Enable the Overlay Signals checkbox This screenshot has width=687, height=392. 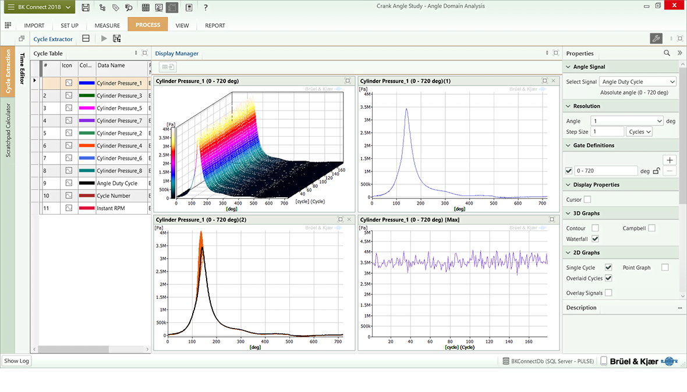point(608,293)
